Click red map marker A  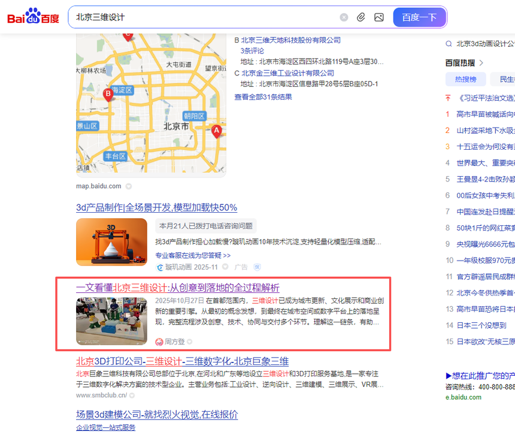point(216,131)
